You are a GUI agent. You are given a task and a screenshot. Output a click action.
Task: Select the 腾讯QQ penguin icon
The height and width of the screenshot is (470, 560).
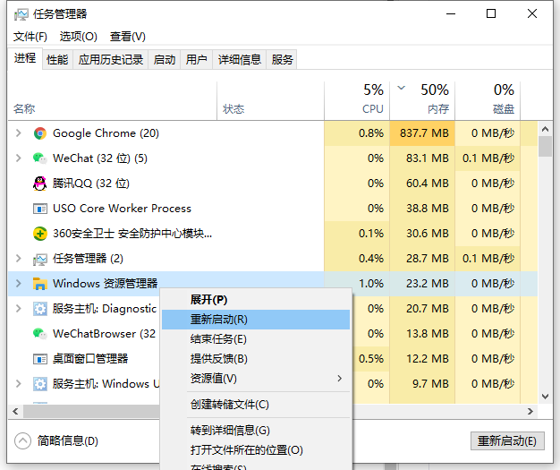39,184
